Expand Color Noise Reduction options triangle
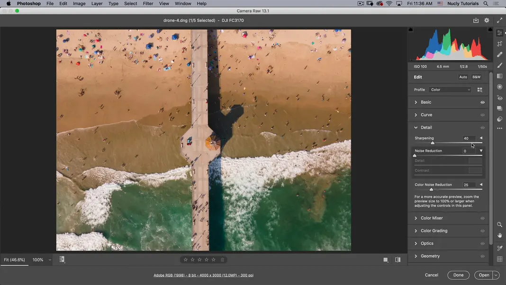 click(x=481, y=184)
